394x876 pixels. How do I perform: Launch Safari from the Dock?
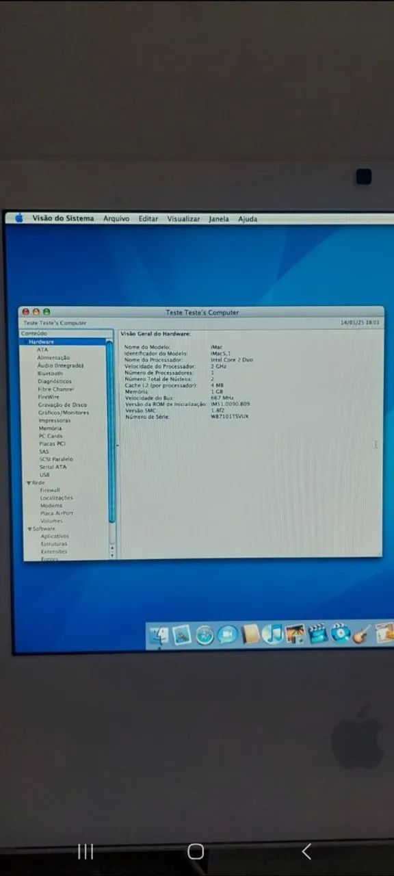pos(205,636)
